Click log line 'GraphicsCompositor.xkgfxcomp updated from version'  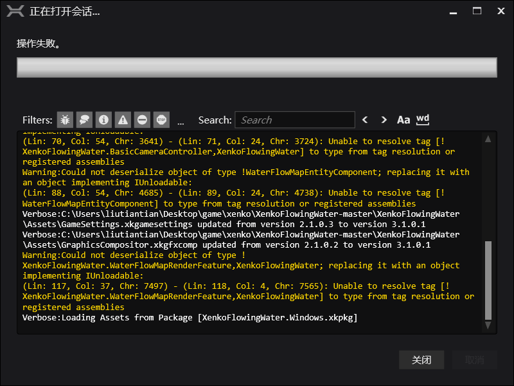tap(240, 240)
